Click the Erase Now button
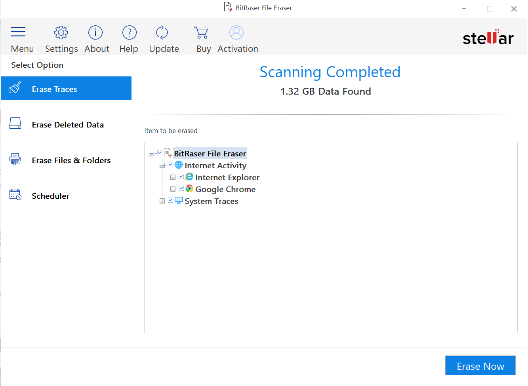This screenshot has width=528, height=386. coord(480,365)
